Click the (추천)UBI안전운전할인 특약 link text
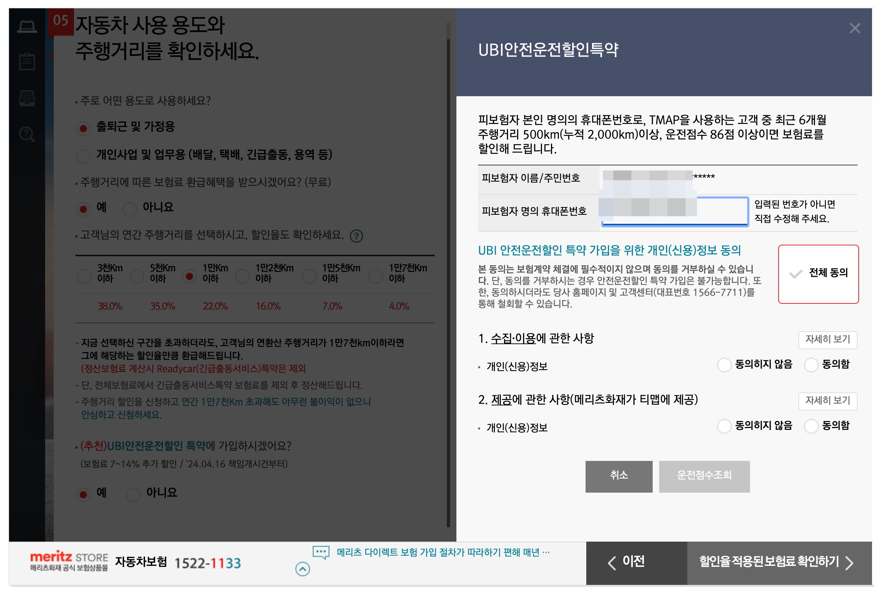Screen dimensions: 876x591 click(x=143, y=446)
